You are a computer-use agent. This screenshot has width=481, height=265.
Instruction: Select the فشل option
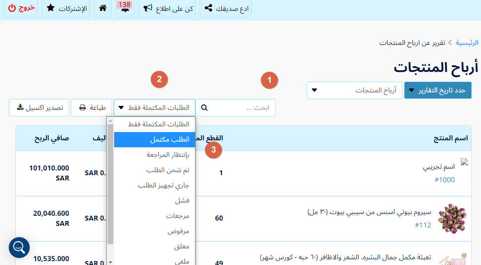tap(155, 200)
